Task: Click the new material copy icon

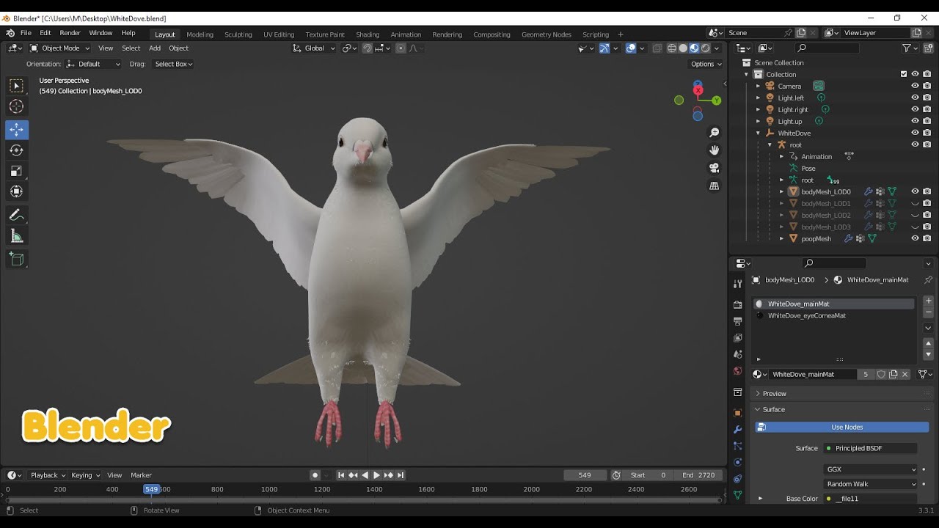Action: (893, 374)
